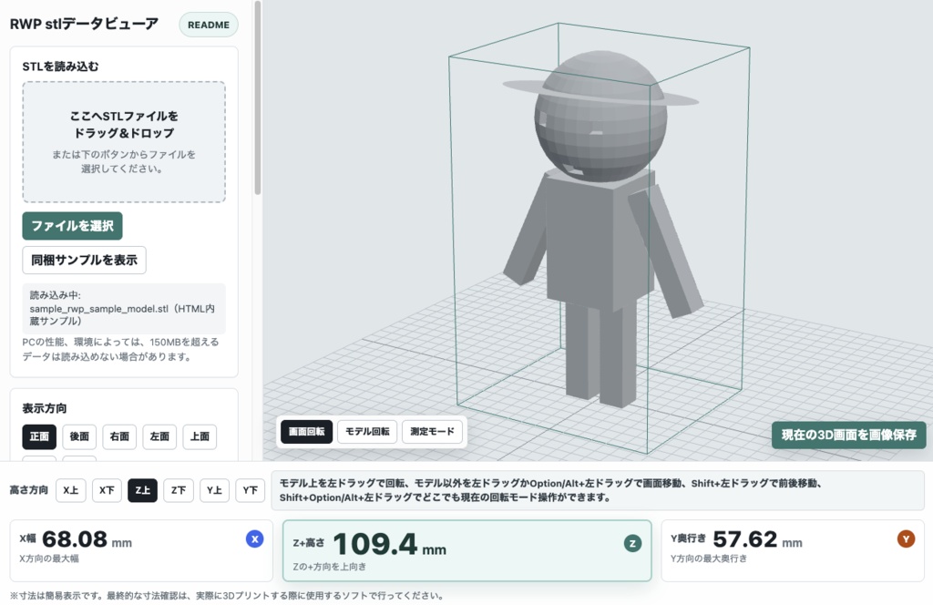Image resolution: width=933 pixels, height=605 pixels.
Task: Select 右面 view direction
Action: click(x=119, y=436)
